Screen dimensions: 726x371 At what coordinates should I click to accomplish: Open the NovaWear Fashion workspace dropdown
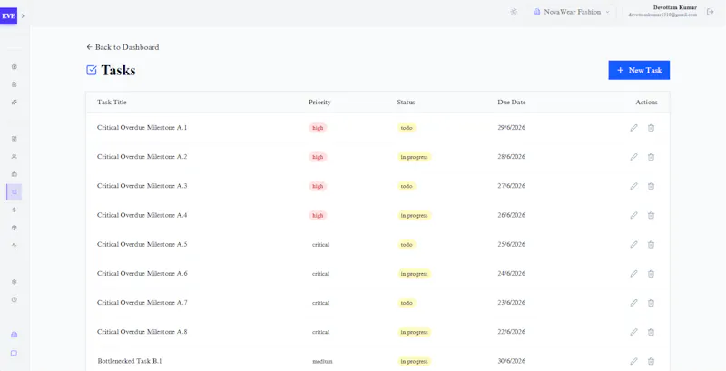[572, 12]
